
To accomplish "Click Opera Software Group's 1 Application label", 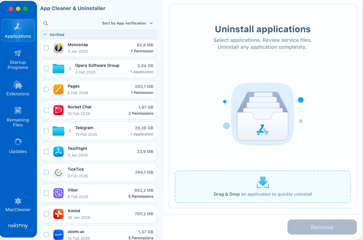I will 142,72.
